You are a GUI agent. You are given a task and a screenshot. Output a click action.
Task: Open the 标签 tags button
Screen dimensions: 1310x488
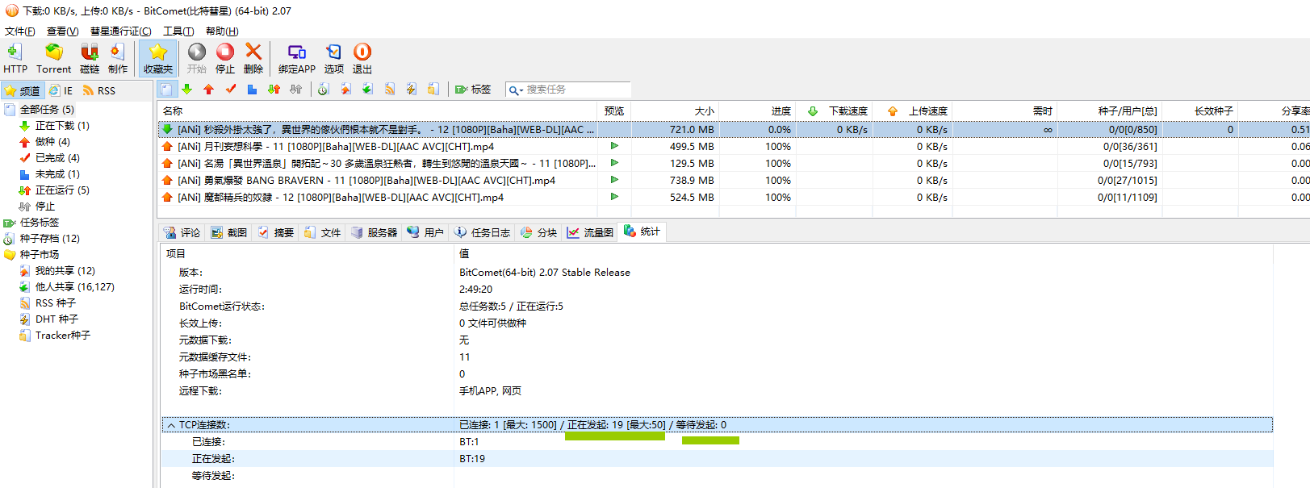click(x=473, y=90)
